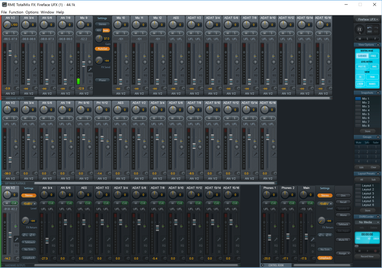Open wrench settings on playback ADAT 7/8

coord(200,154)
